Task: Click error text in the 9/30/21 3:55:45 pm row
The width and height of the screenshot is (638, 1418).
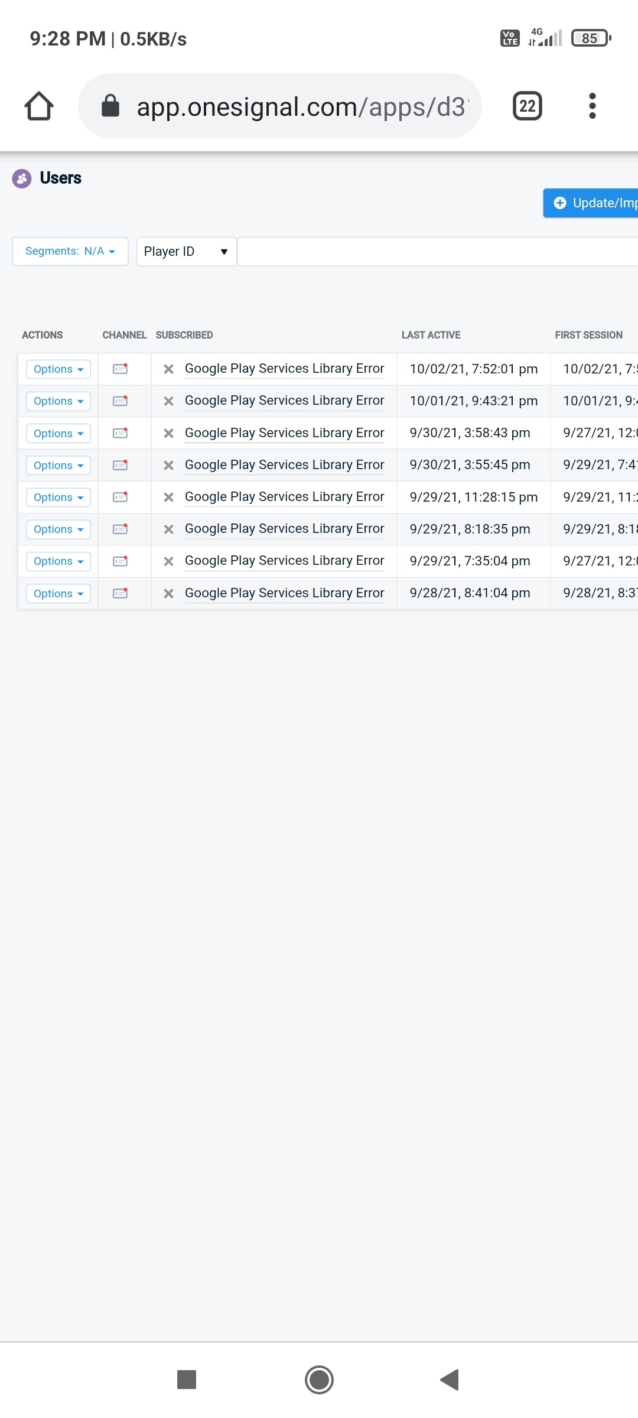Action: (285, 465)
